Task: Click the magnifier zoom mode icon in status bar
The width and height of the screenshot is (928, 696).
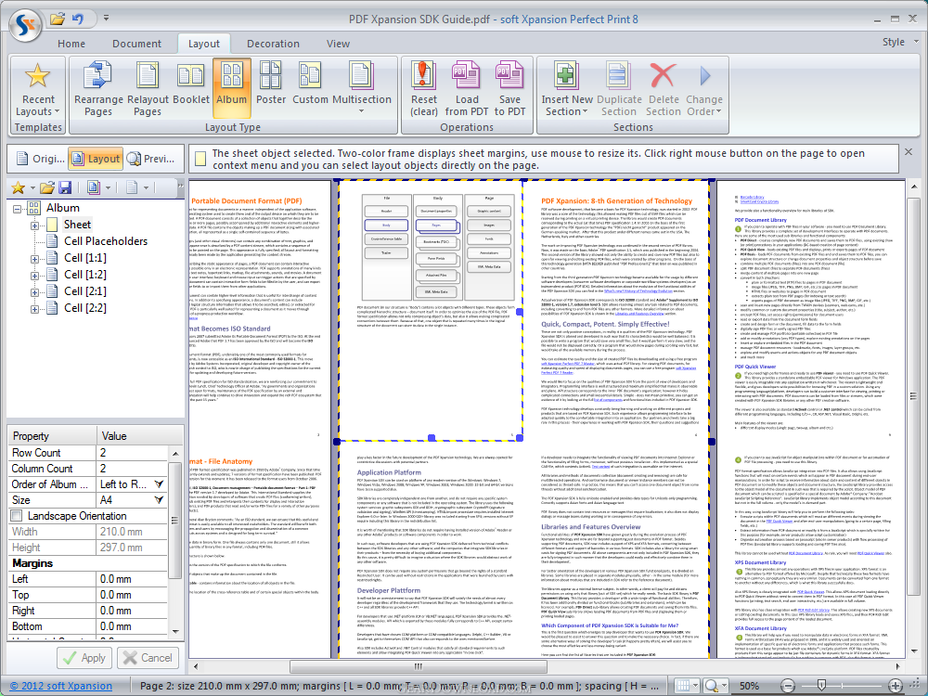Action: [711, 686]
